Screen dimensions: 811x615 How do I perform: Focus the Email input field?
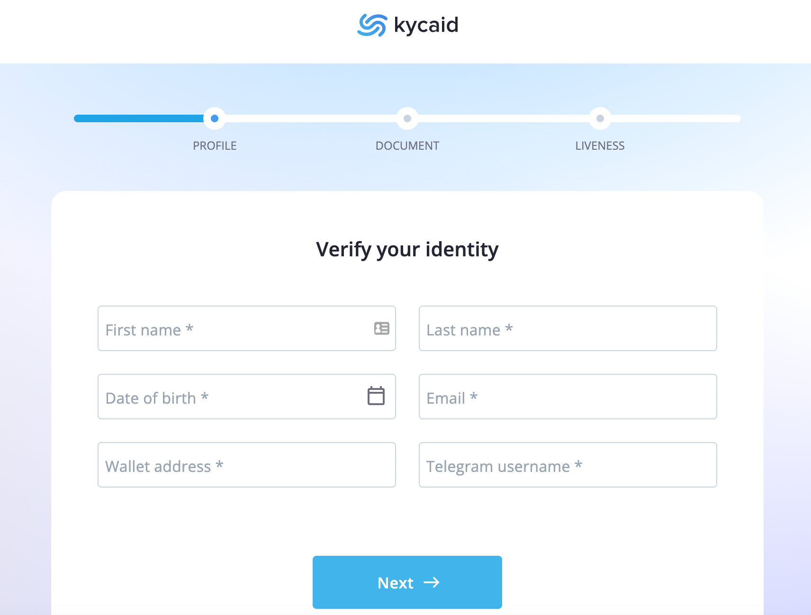[x=568, y=397]
